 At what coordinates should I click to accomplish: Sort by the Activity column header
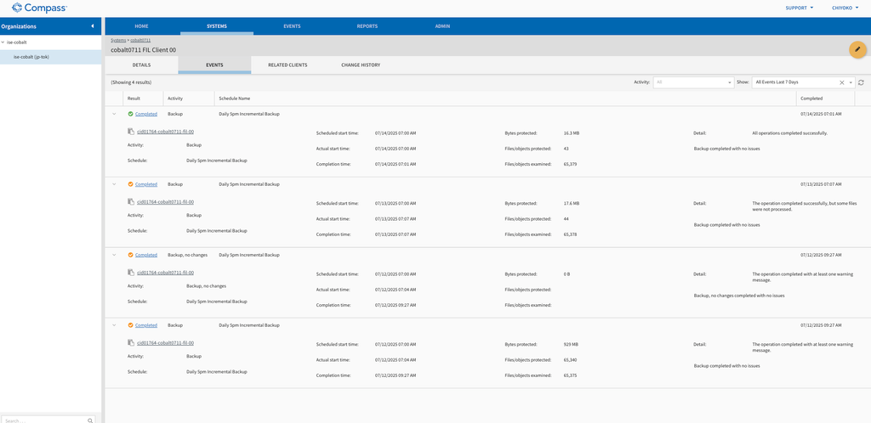point(175,99)
